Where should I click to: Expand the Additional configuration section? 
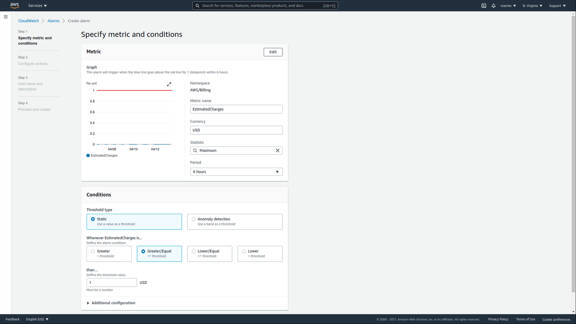[111, 303]
